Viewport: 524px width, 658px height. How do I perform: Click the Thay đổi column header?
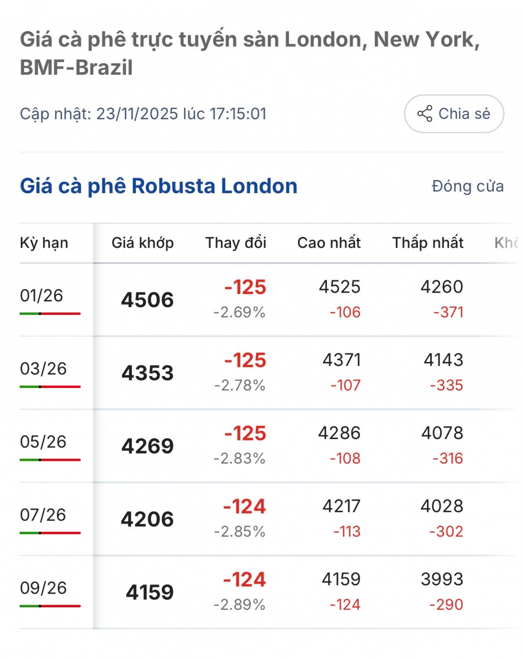pyautogui.click(x=236, y=243)
